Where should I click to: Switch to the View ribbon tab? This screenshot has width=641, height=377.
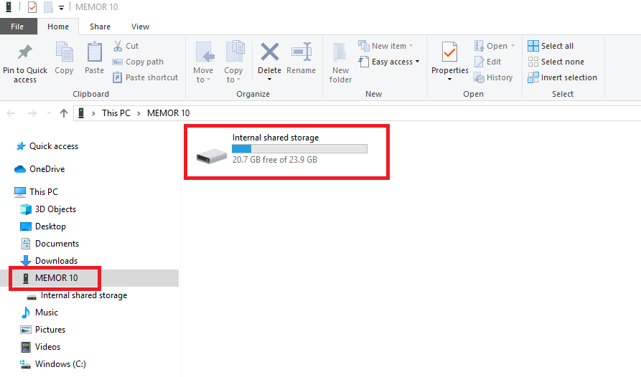tap(140, 27)
